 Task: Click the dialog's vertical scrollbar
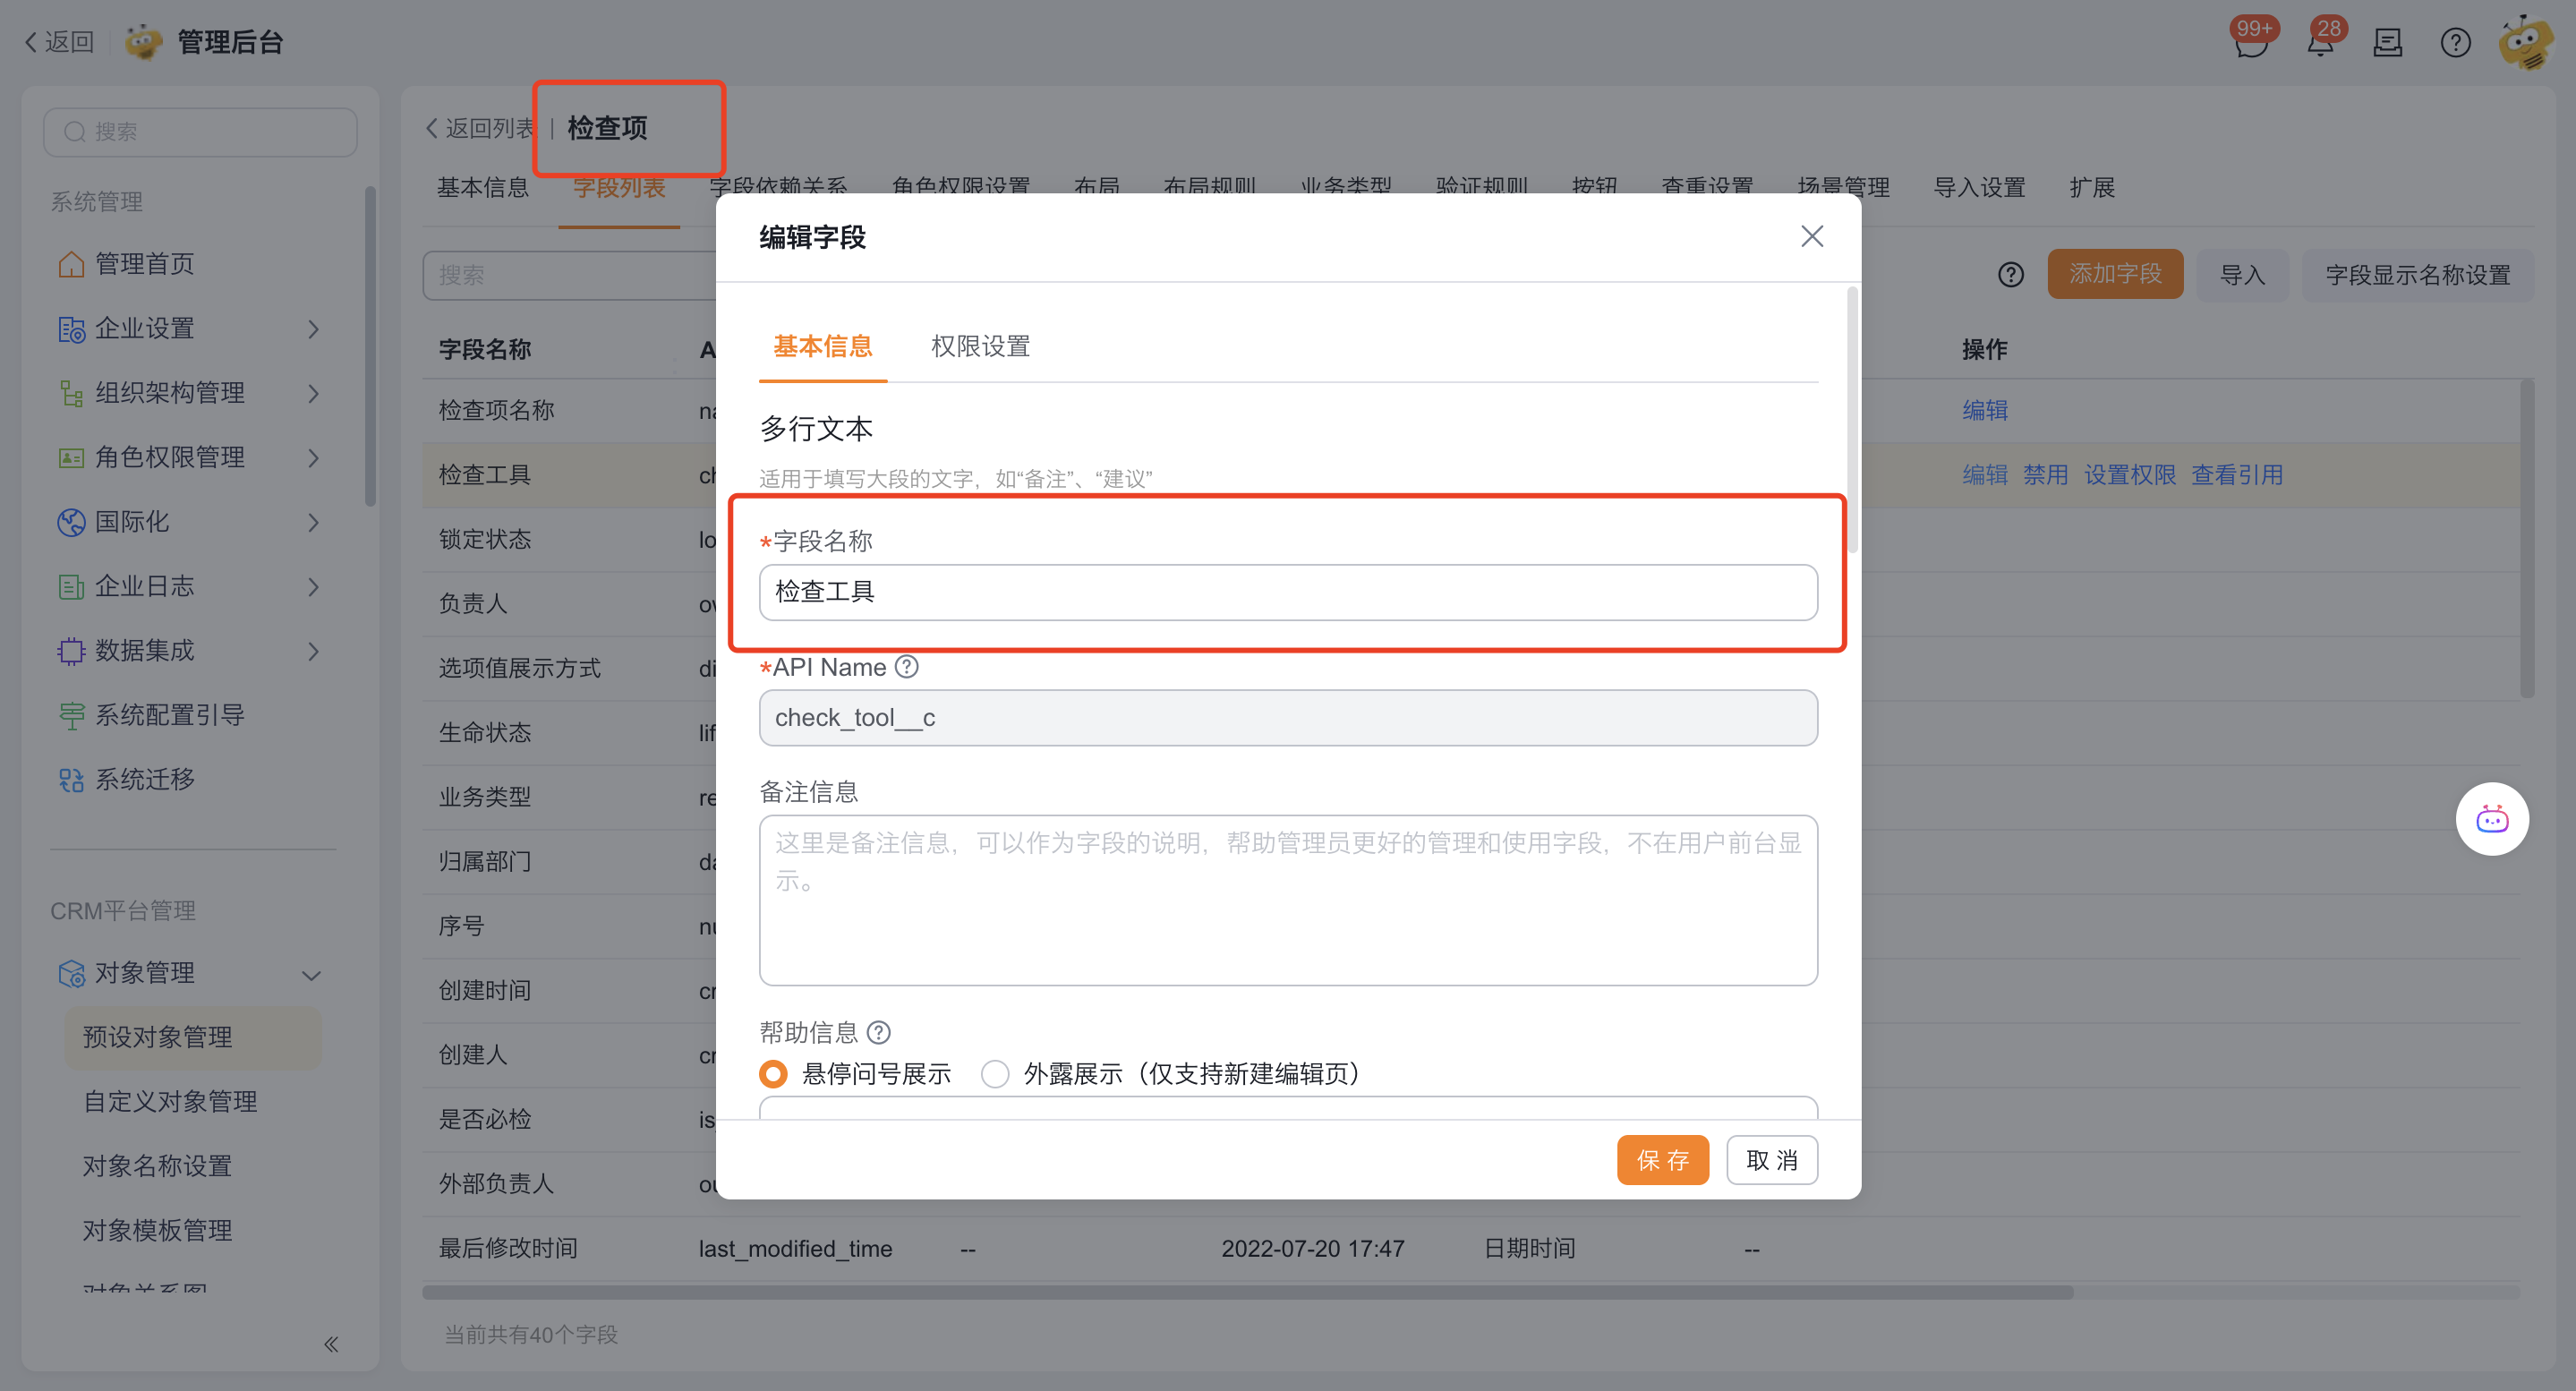tap(1852, 420)
